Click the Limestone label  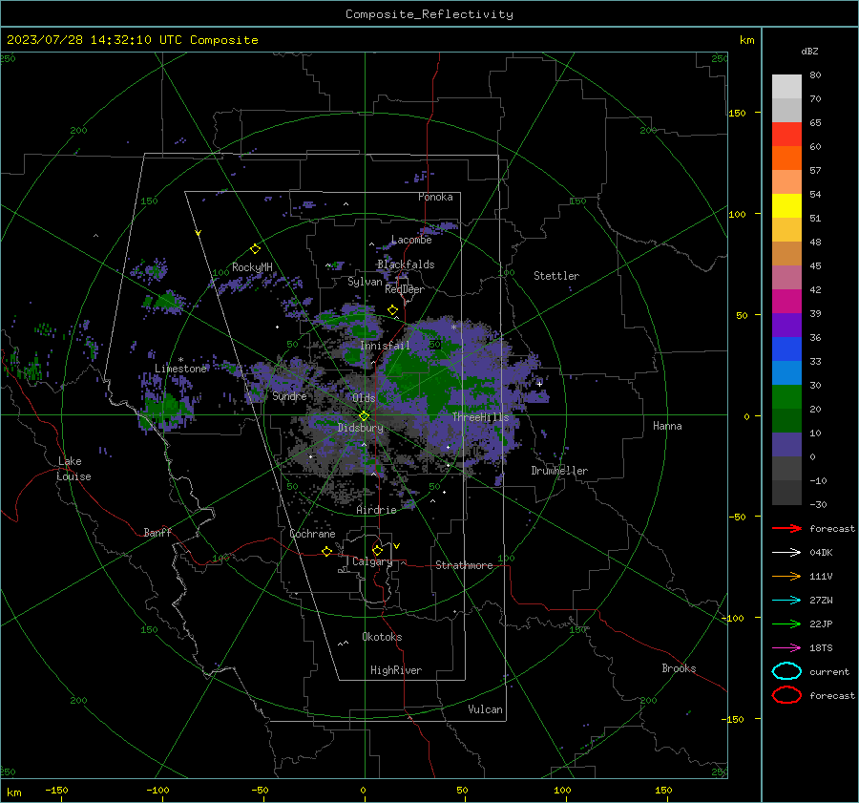coord(180,369)
